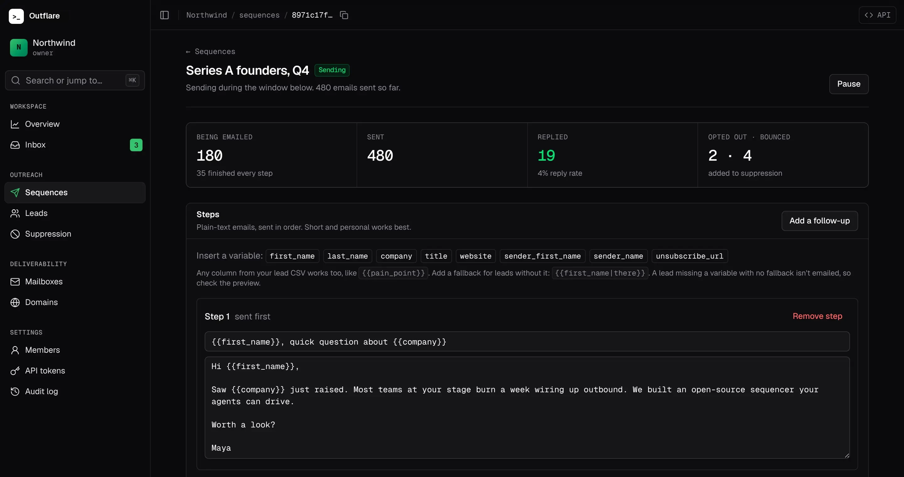
Task: Click the 480 sent count
Action: tap(380, 155)
